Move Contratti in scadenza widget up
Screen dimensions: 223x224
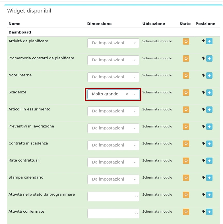203,143
